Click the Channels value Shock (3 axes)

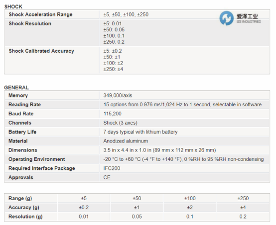(121, 123)
